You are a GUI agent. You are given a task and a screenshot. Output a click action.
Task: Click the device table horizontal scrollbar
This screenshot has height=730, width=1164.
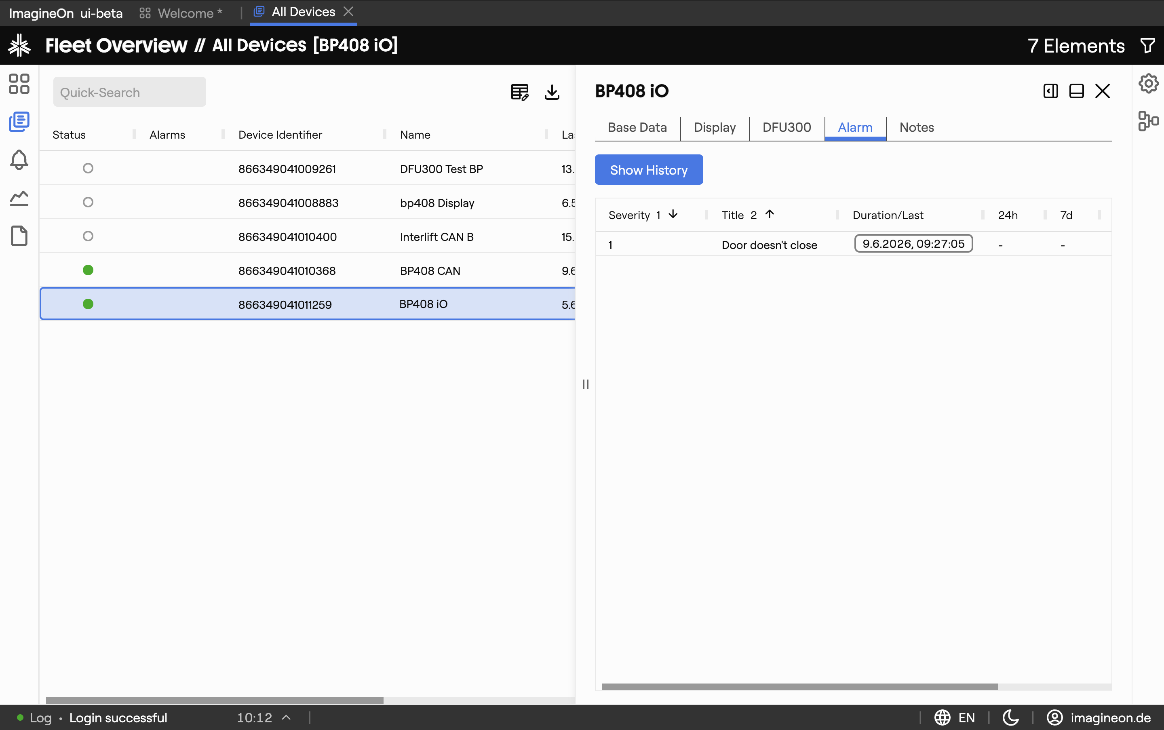point(214,700)
